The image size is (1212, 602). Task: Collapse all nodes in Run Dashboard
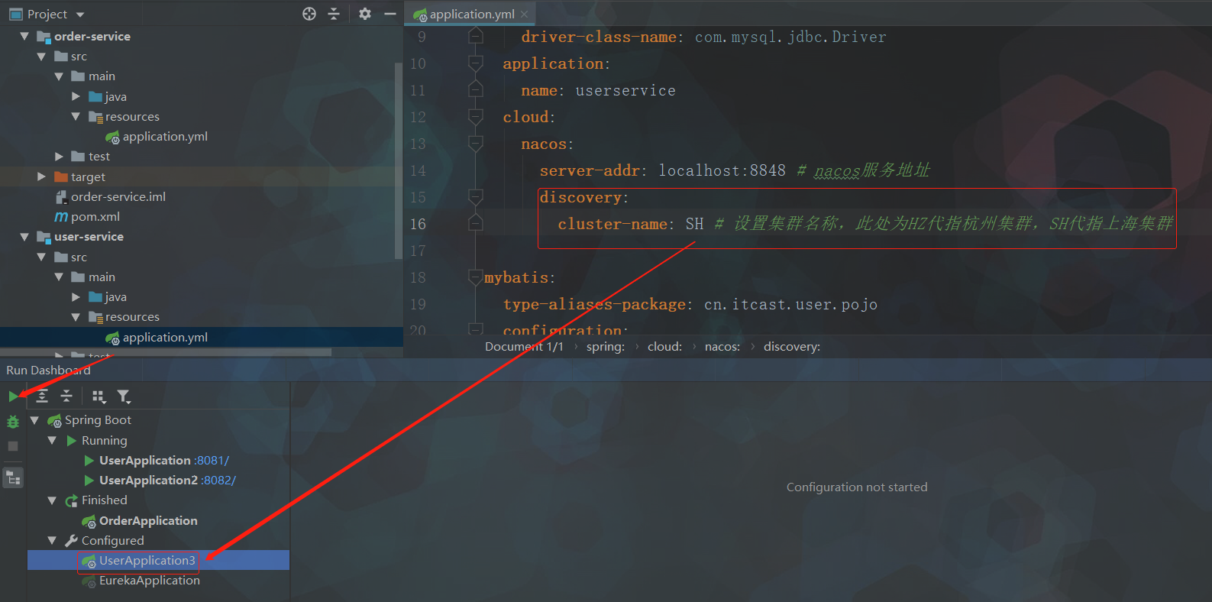[66, 396]
